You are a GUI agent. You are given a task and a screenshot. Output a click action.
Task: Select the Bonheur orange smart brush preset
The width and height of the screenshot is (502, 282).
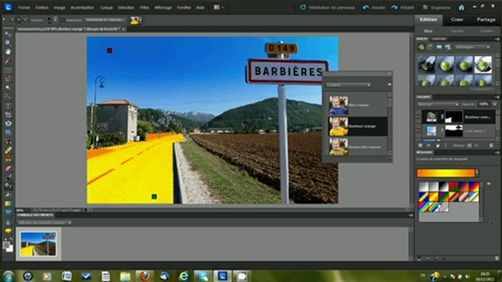click(358, 126)
